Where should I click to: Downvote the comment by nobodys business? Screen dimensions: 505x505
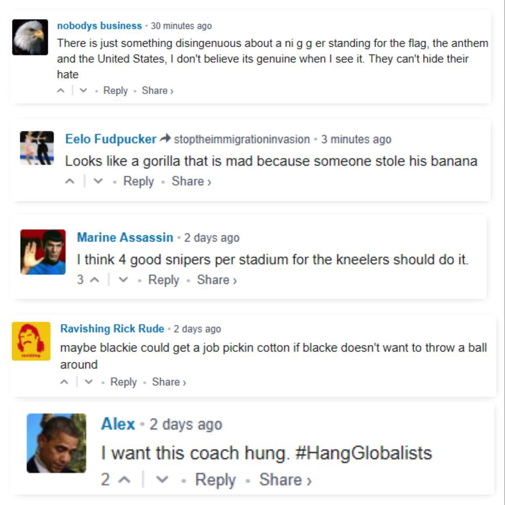(x=83, y=90)
